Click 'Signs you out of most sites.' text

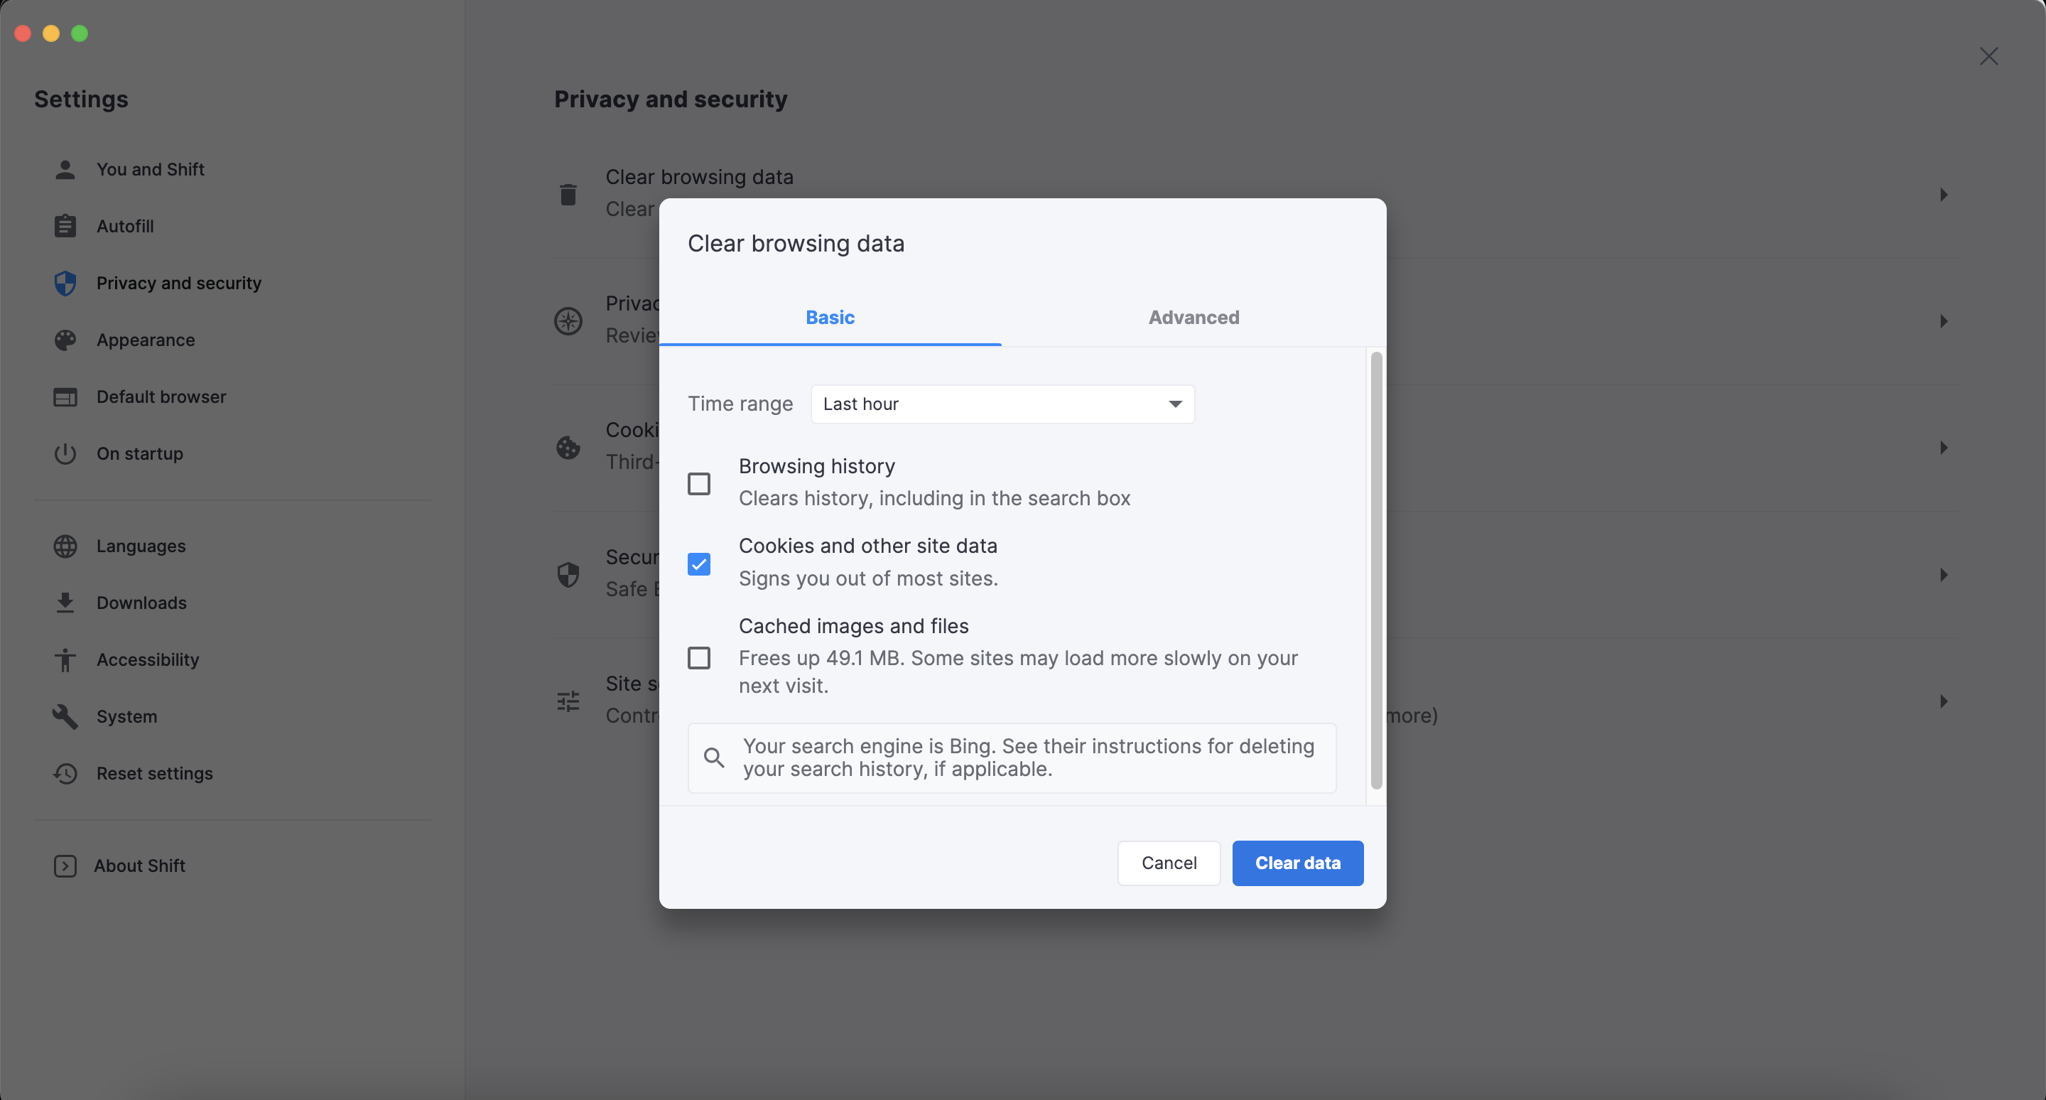pyautogui.click(x=868, y=578)
